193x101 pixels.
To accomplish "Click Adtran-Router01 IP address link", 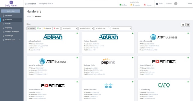I will [x=39, y=44].
